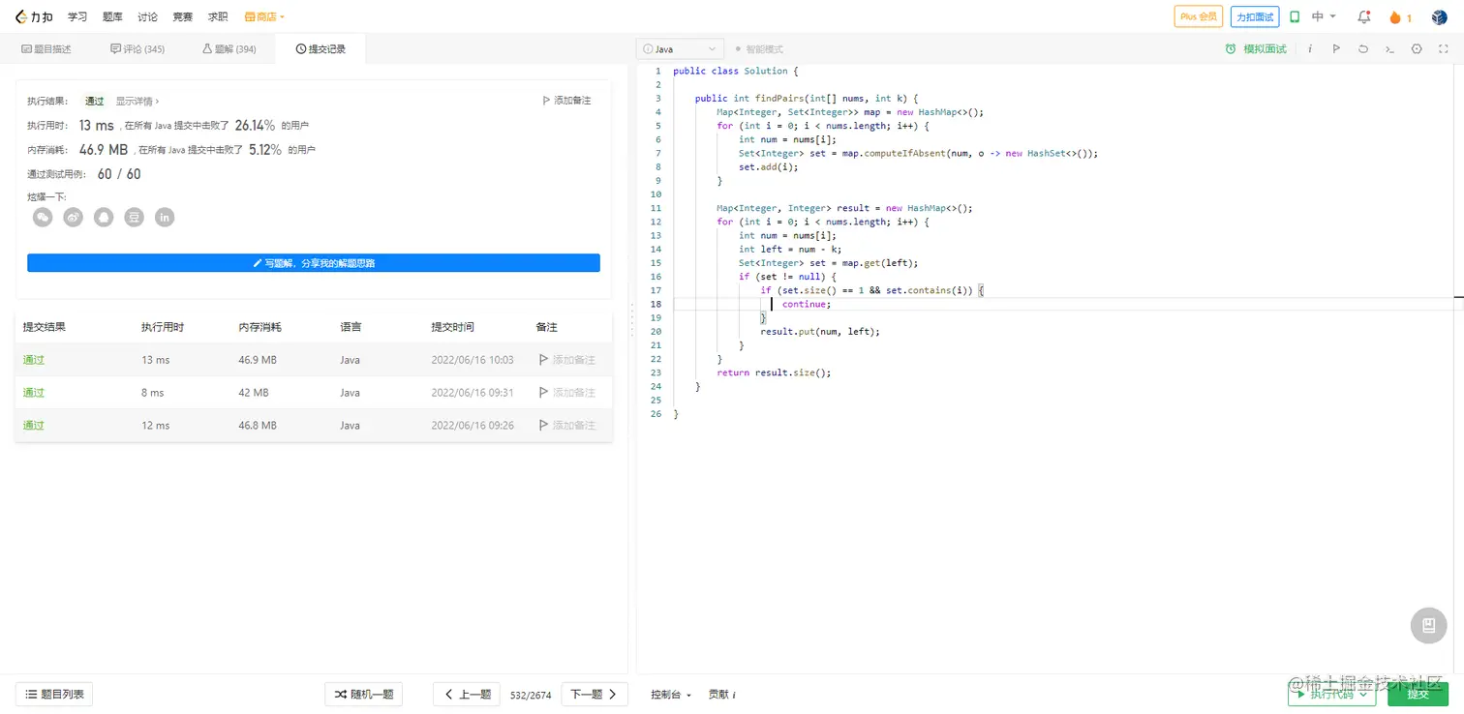The image size is (1464, 714).
Task: Click the flag icon in editor toolbar
Action: [1336, 49]
